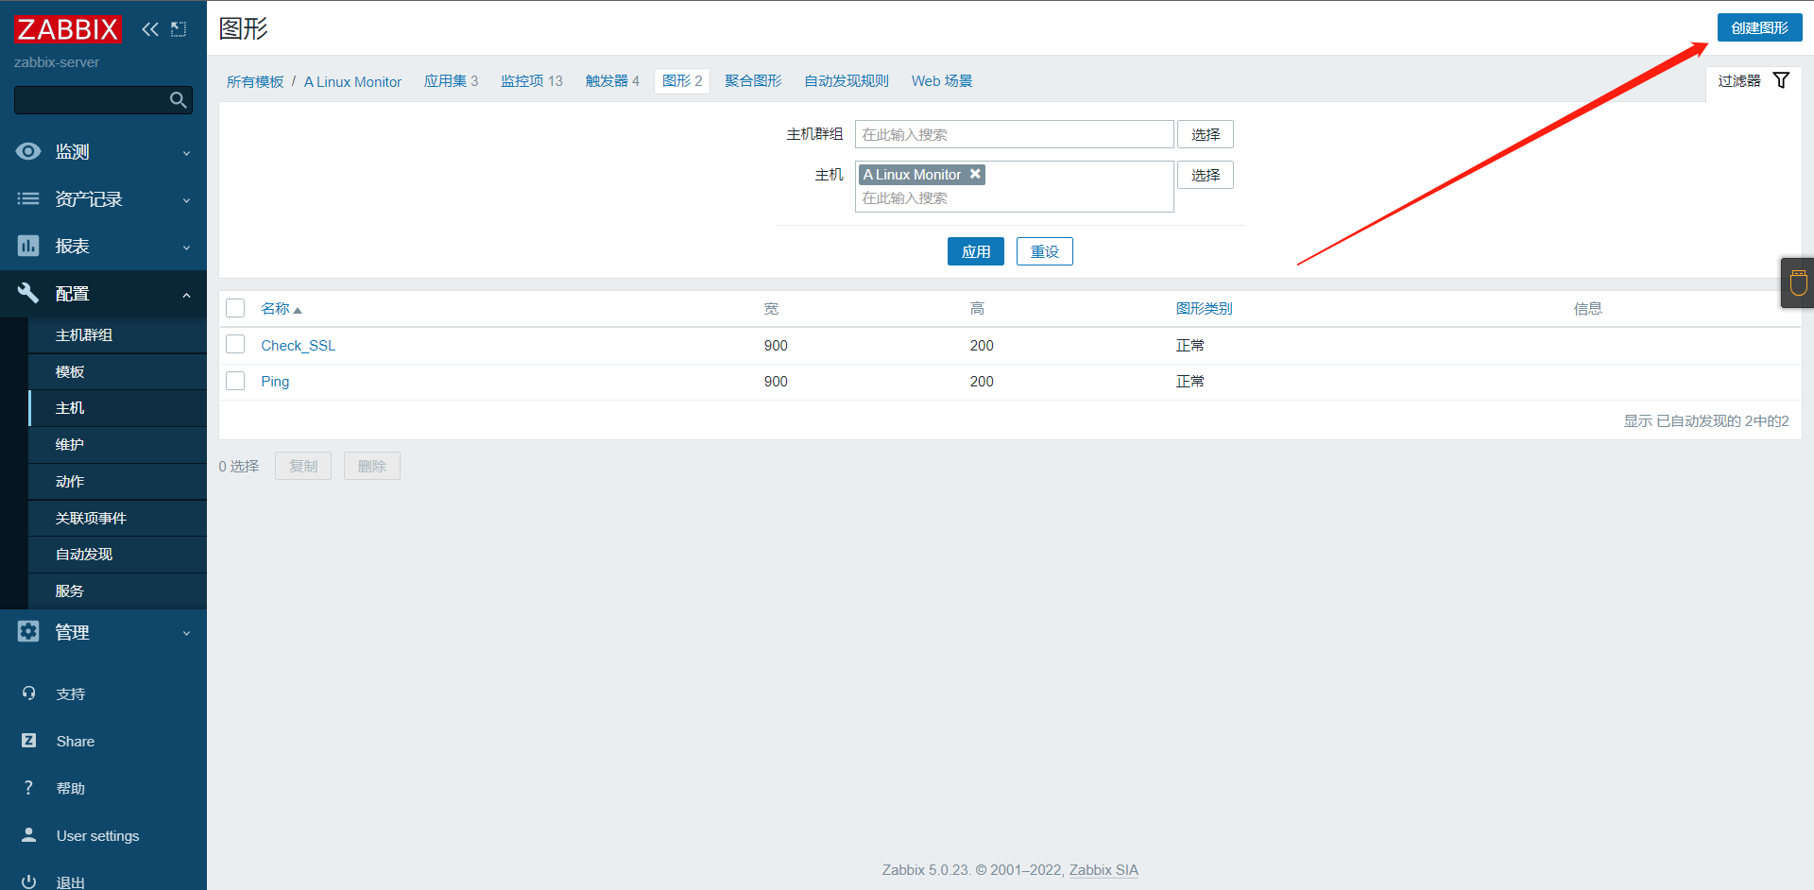Expand the 监测 menu chevron
This screenshot has width=1814, height=890.
[186, 153]
